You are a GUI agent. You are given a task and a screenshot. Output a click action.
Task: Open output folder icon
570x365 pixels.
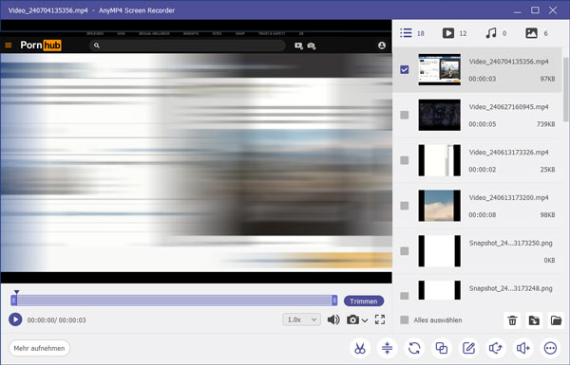[556, 320]
